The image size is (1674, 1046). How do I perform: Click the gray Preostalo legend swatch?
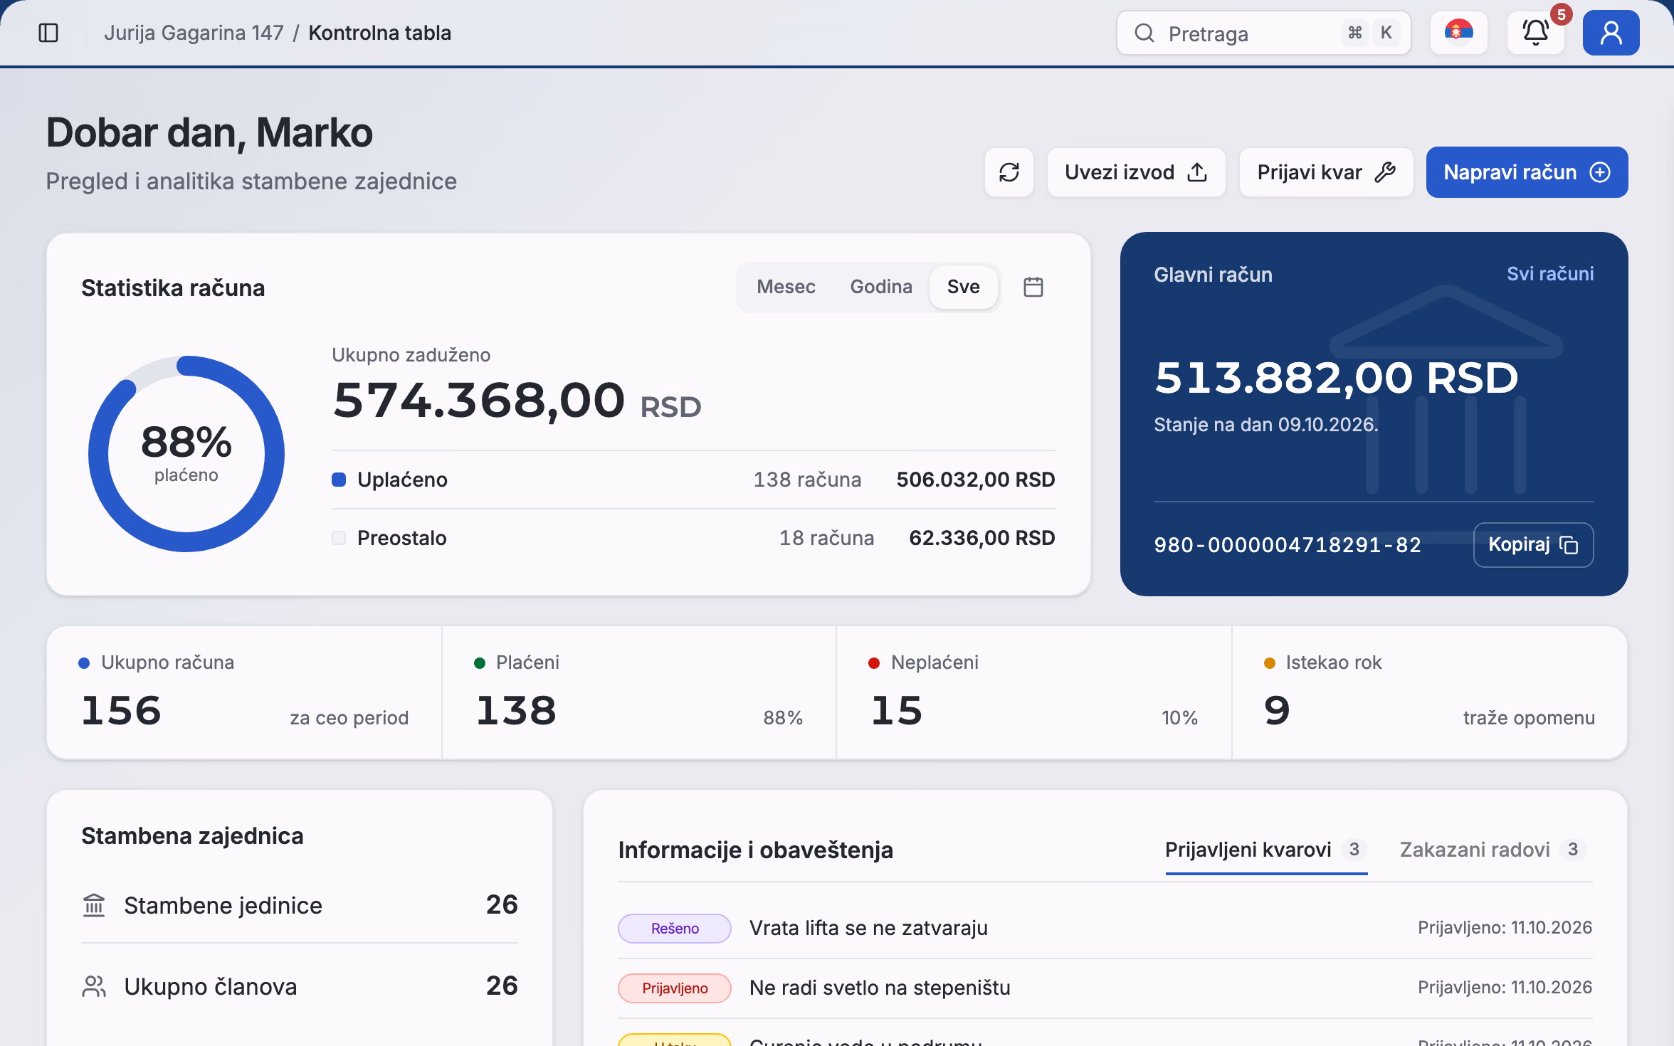[339, 538]
